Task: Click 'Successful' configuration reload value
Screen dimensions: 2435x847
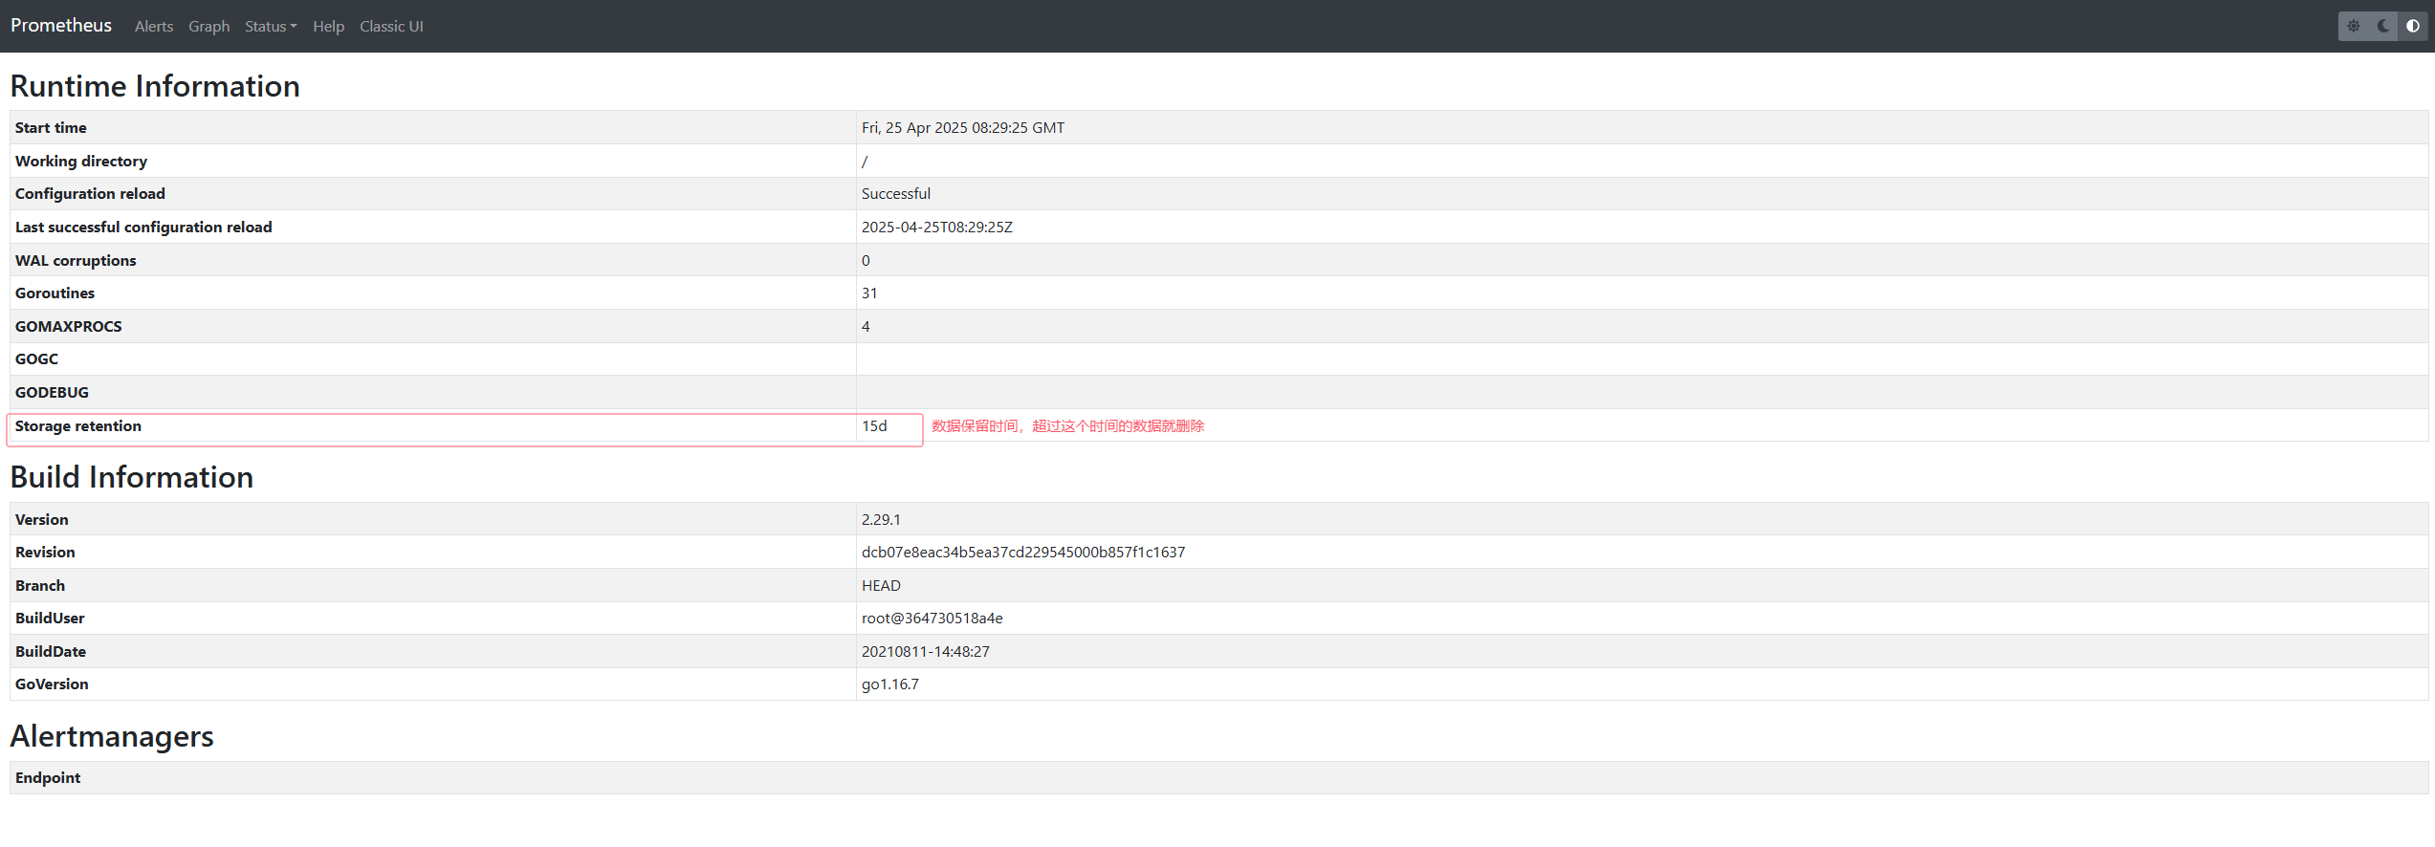Action: [x=896, y=194]
